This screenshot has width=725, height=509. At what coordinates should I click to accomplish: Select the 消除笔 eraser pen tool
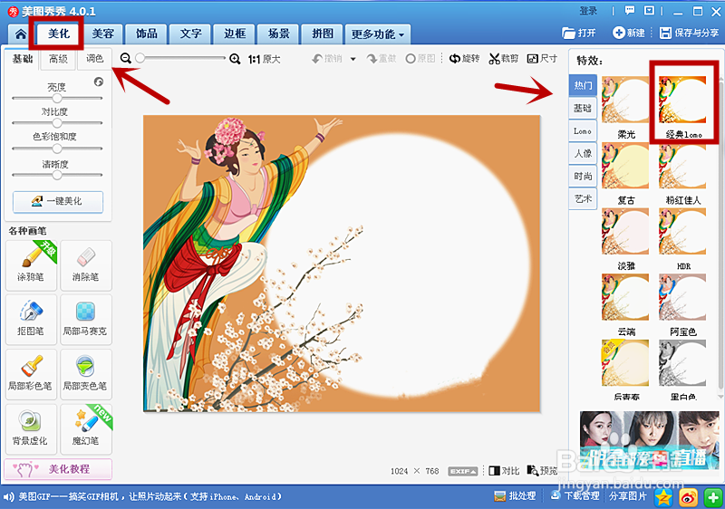point(85,265)
